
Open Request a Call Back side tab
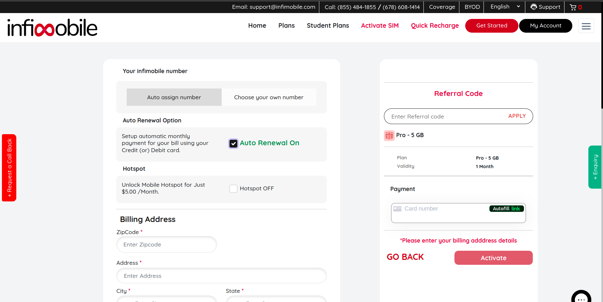pyautogui.click(x=9, y=168)
